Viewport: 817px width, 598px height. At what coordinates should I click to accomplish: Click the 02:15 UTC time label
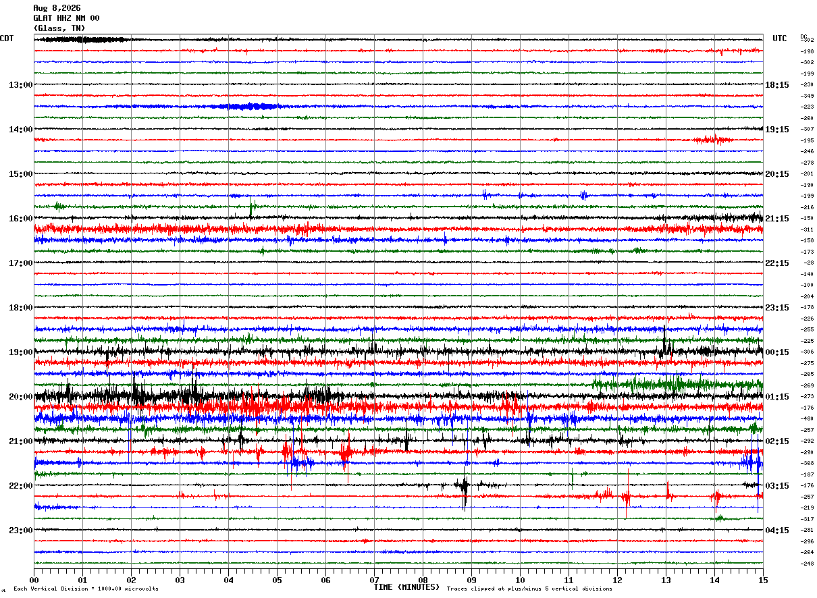point(777,441)
